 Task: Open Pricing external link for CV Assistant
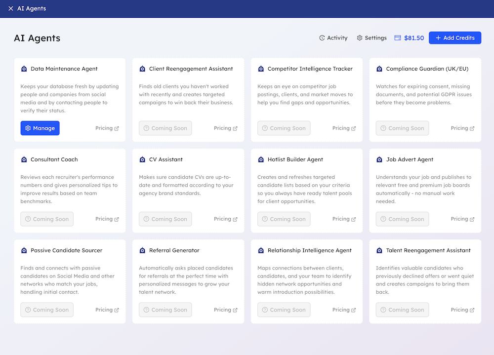[225, 219]
